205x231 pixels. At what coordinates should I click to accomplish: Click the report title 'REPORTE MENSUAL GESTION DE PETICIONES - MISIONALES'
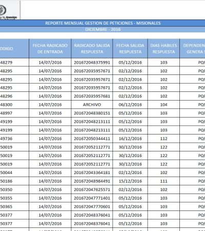click(103, 23)
